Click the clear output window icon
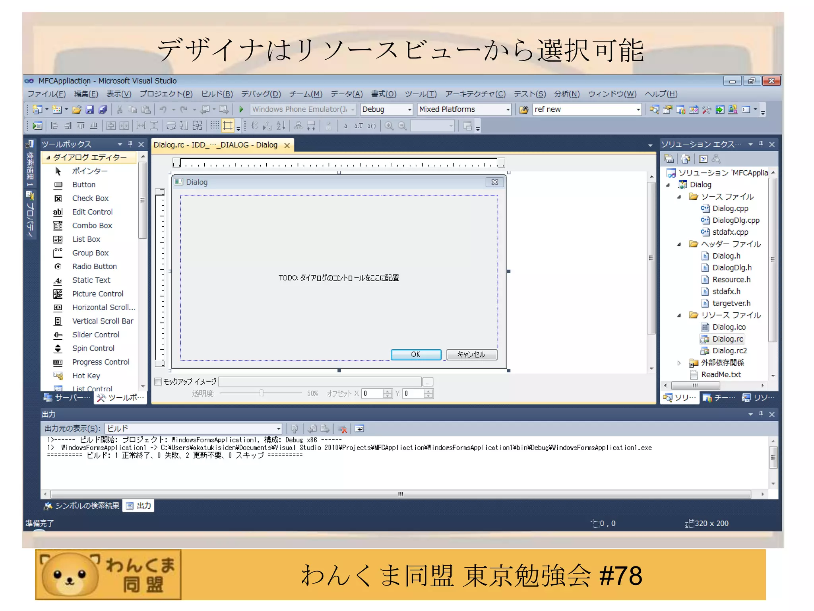 [x=342, y=429]
